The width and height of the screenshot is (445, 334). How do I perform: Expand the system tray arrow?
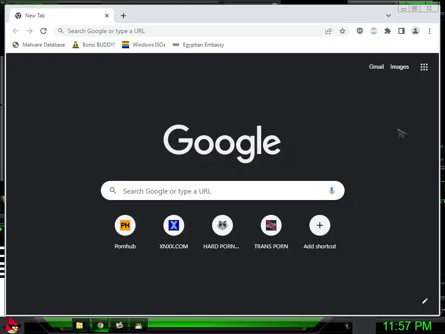pos(347,326)
